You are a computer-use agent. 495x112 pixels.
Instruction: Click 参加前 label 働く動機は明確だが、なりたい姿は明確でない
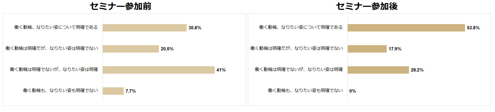52,48
